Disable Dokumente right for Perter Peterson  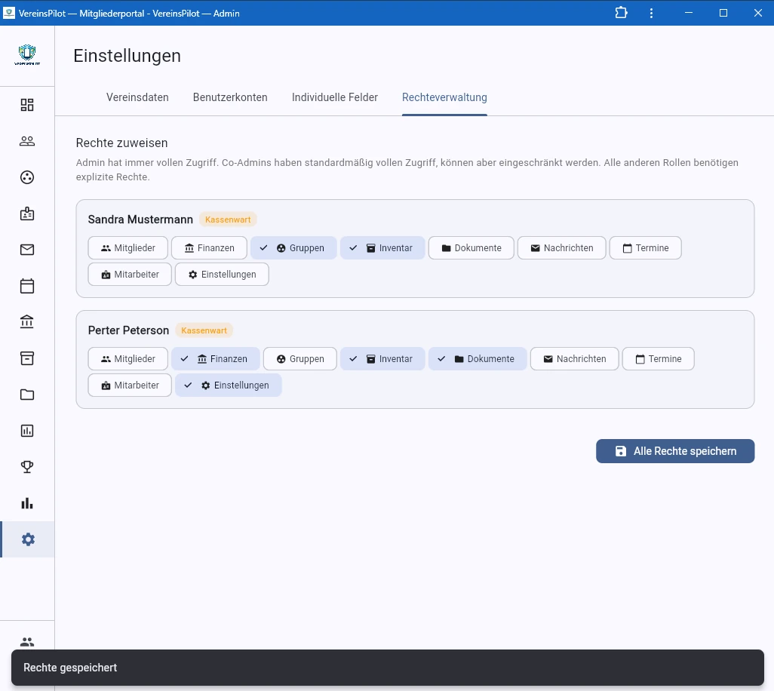[478, 359]
